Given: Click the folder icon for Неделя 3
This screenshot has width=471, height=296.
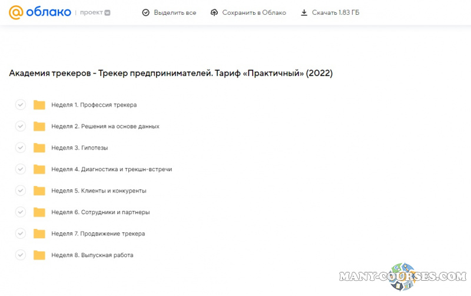Looking at the screenshot, I should [39, 148].
